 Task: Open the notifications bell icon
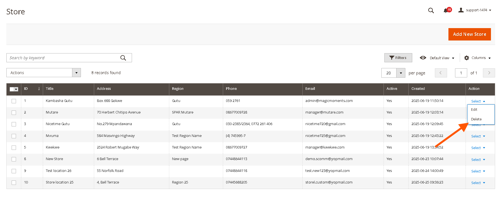coord(446,10)
